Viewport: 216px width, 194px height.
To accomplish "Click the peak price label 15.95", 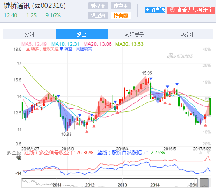I will (147, 73).
